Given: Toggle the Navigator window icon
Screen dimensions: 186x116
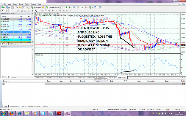Looking at the screenshot, I should pos(20,7).
